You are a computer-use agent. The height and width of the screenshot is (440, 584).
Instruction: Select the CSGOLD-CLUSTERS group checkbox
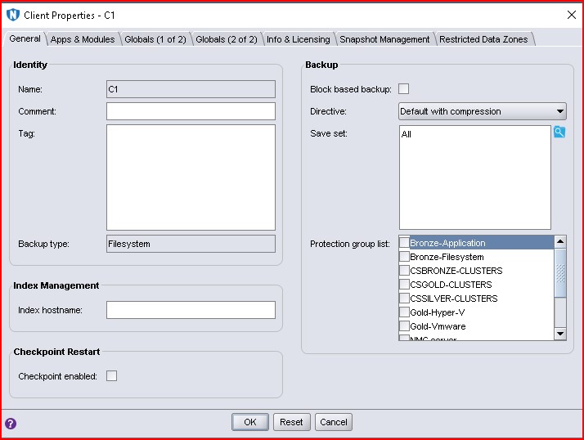click(404, 285)
